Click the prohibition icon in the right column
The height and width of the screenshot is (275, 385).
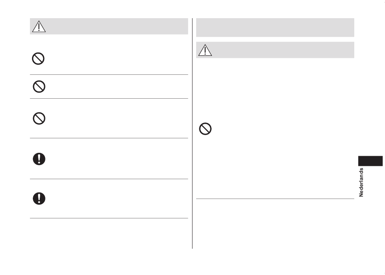[x=205, y=129]
